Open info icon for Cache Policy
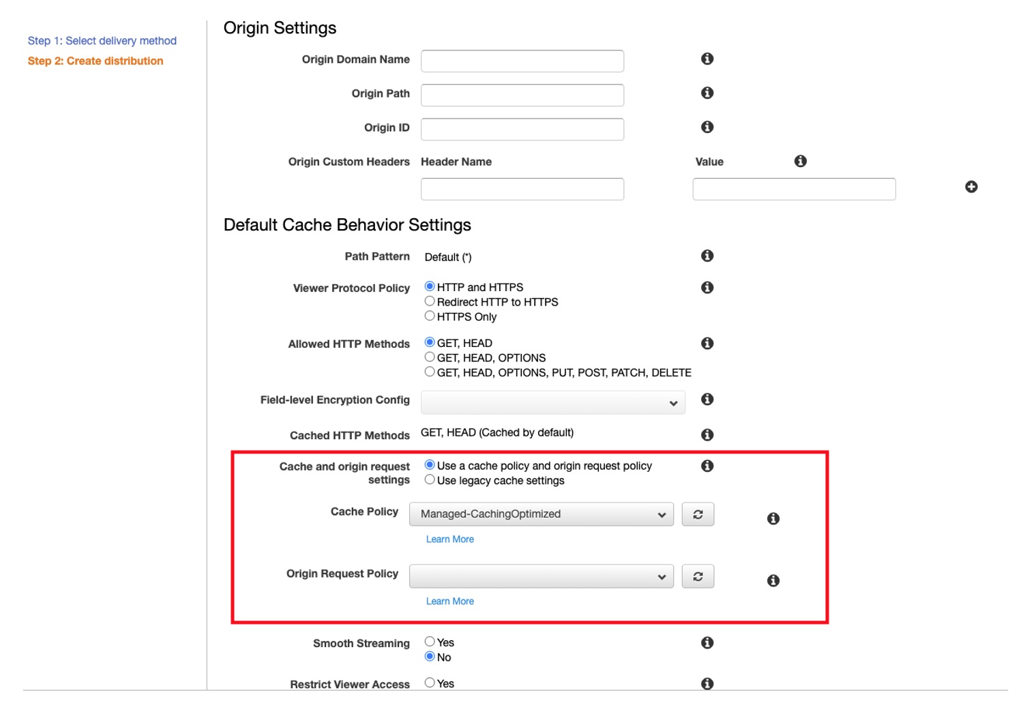1023x705 pixels. pos(773,519)
